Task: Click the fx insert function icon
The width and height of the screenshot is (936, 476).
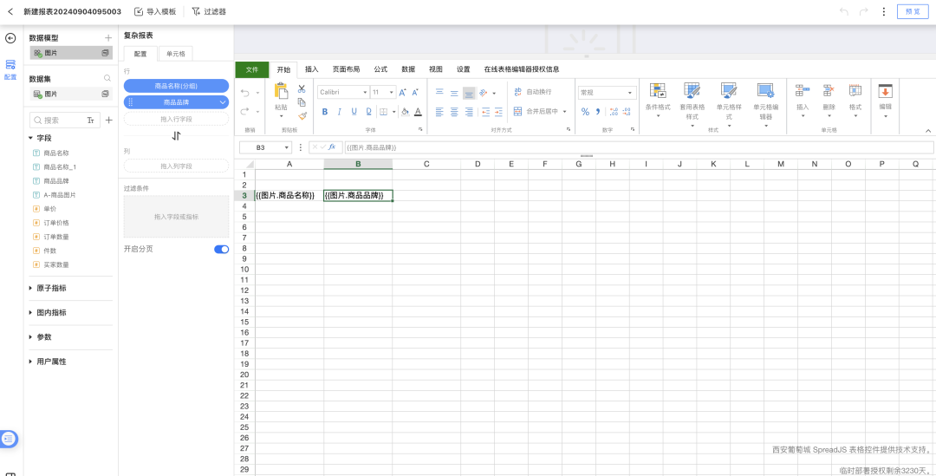Action: 333,147
